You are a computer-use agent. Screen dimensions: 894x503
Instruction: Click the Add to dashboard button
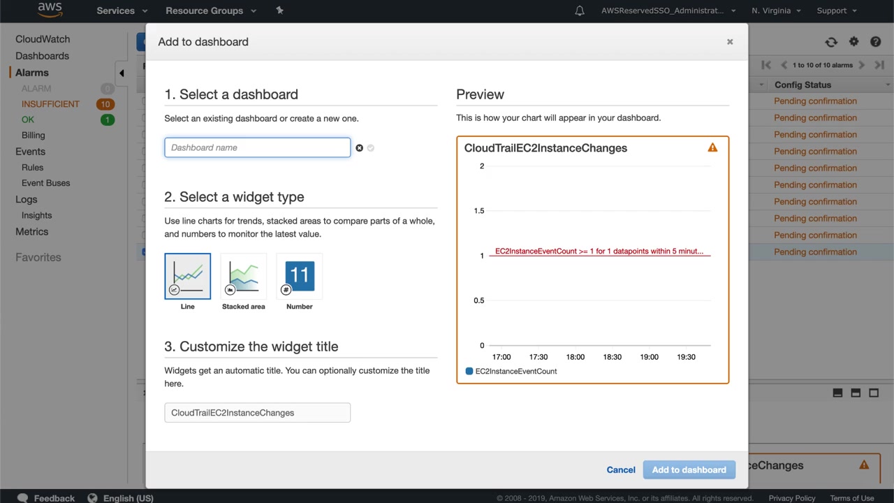pyautogui.click(x=689, y=470)
